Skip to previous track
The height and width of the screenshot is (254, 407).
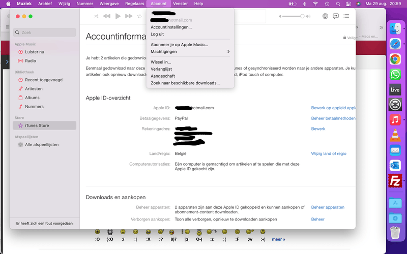(x=107, y=16)
